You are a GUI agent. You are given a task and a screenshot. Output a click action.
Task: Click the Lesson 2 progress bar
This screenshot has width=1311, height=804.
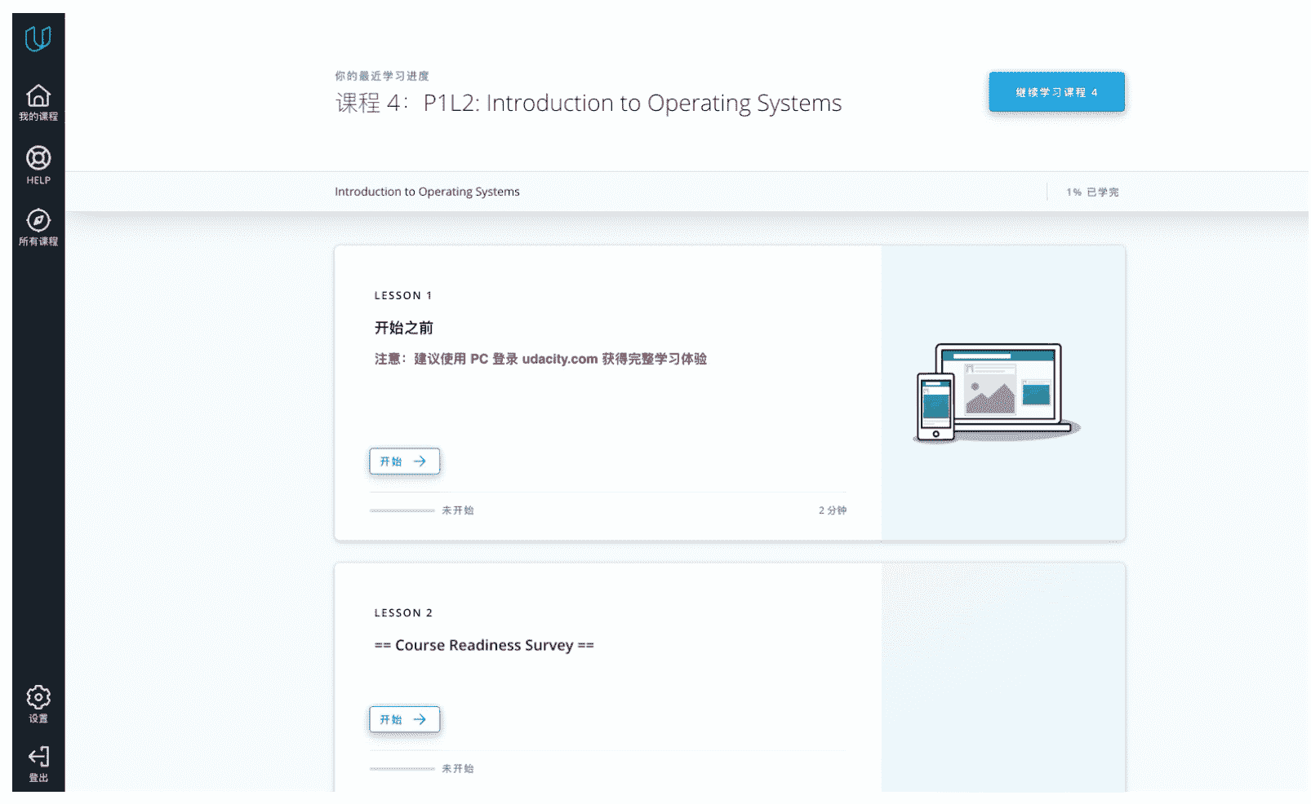[402, 769]
